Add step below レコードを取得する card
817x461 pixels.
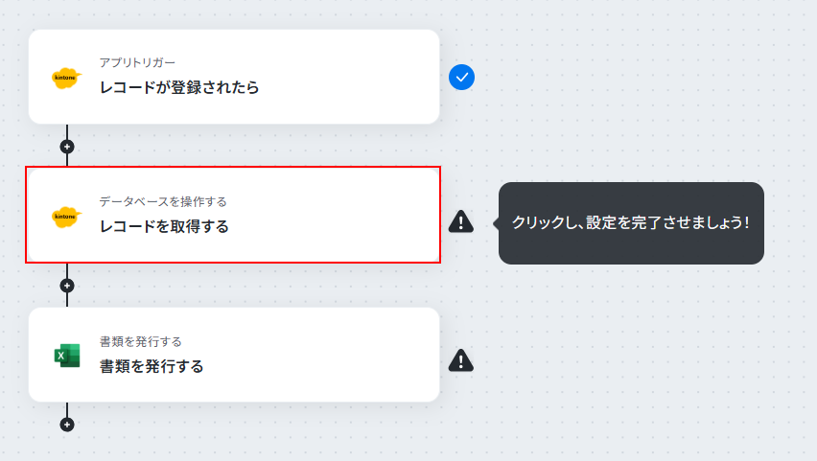67,286
